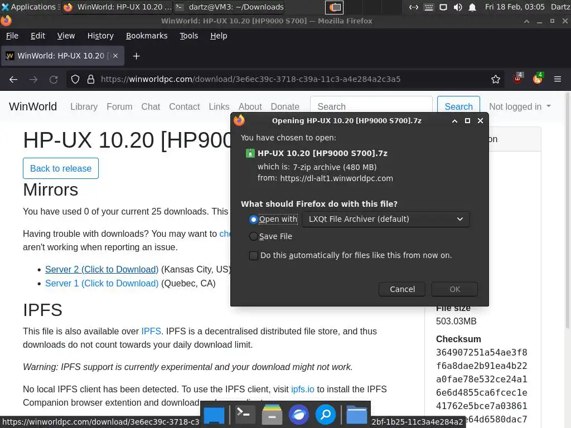Viewport: 571px width, 428px height.
Task: Focus the WinWorld Search input field
Action: (x=371, y=106)
